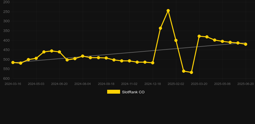This screenshot has height=124, width=255.
Task: Select the data point above 2024-12-18
Action: (153, 63)
